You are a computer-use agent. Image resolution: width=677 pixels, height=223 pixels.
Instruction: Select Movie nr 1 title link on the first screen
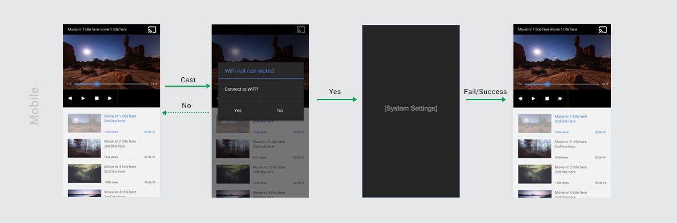coord(120,116)
